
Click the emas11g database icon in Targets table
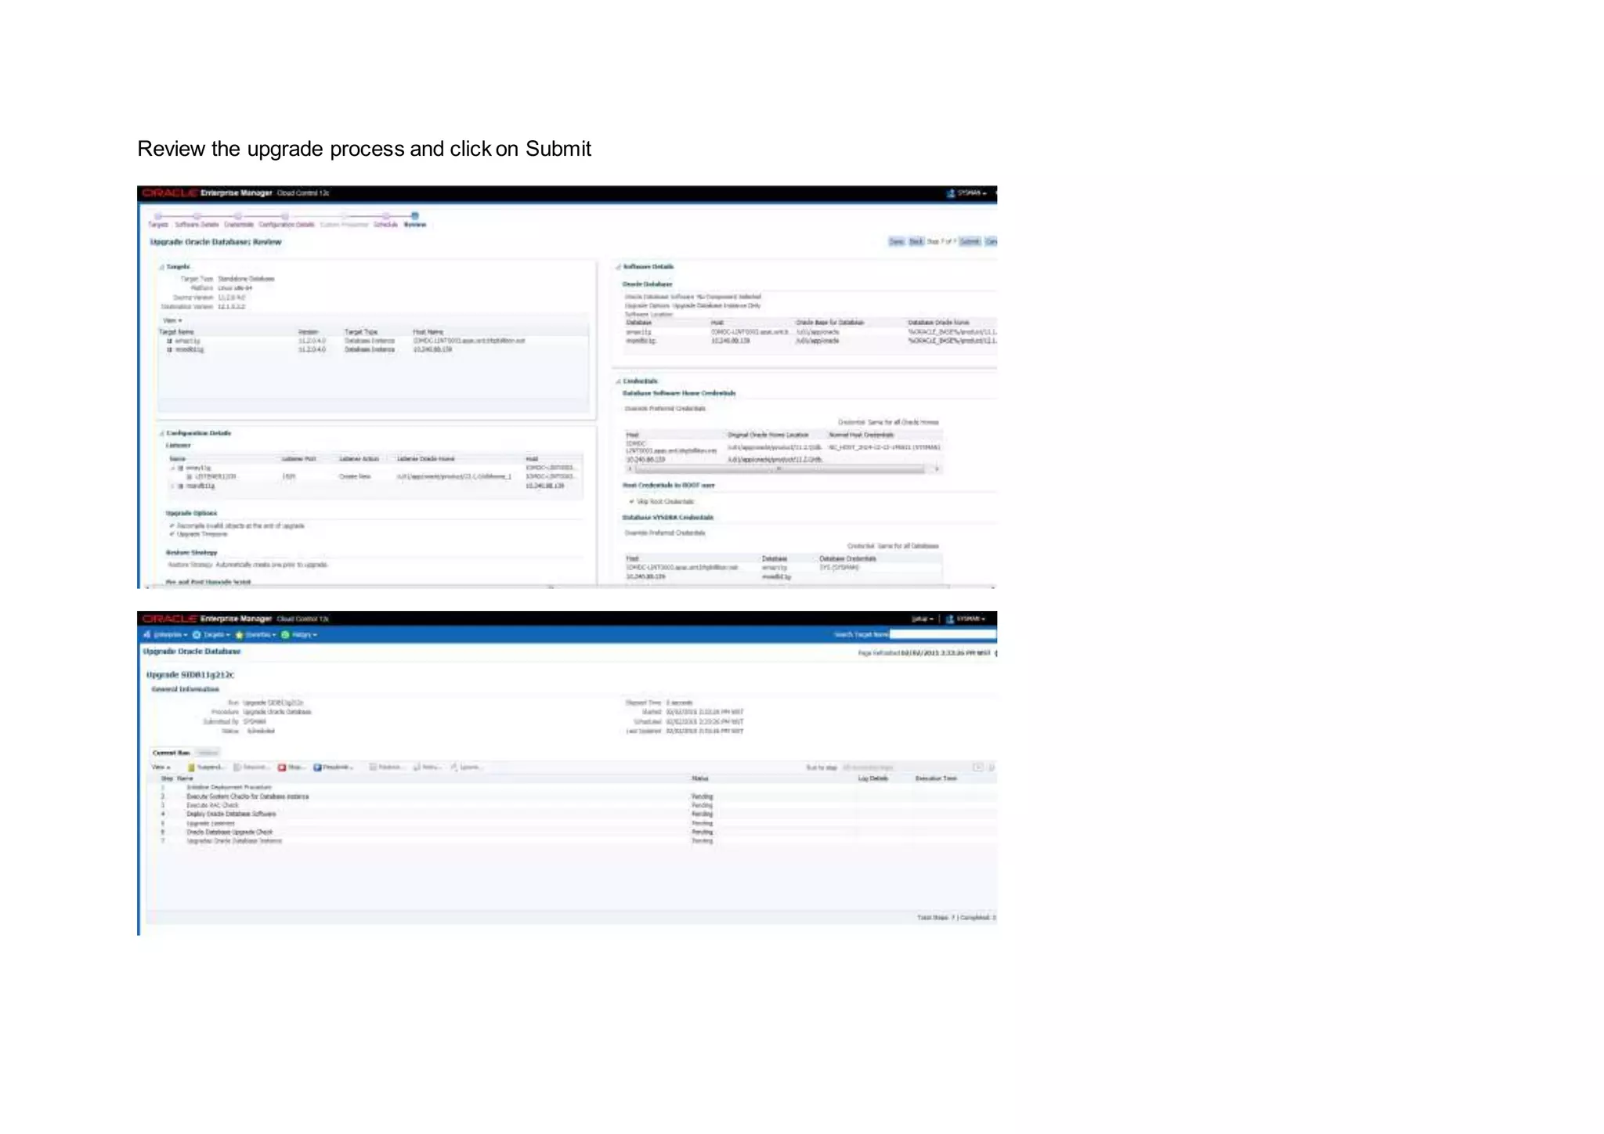pos(169,341)
